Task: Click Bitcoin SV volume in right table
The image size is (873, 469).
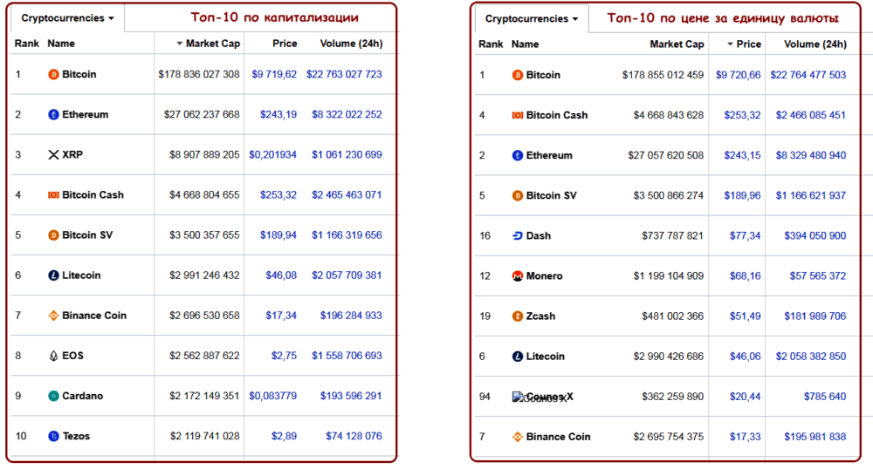Action: click(x=810, y=195)
